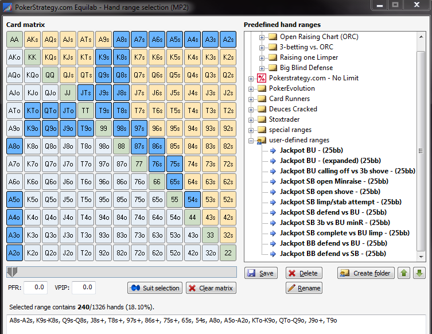Image resolution: width=432 pixels, height=334 pixels.
Task: Expand PokerEvolution folder
Action: point(251,89)
